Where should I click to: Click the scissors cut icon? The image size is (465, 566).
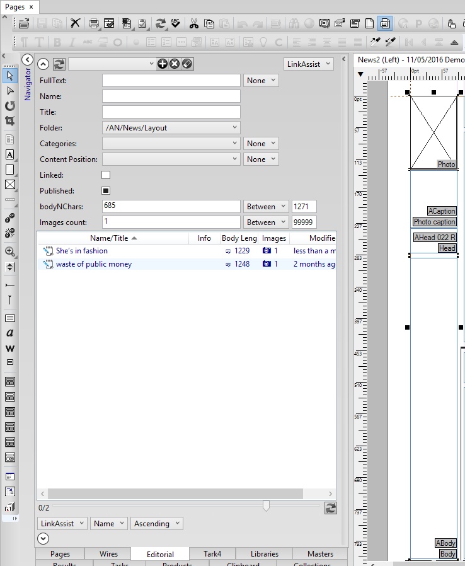193,24
